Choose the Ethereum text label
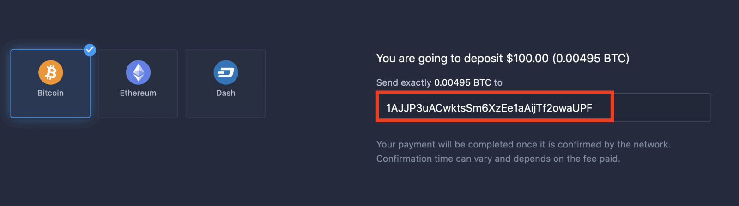This screenshot has width=739, height=206. (138, 93)
